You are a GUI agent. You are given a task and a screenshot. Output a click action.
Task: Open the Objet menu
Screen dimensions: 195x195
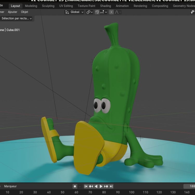(24, 12)
